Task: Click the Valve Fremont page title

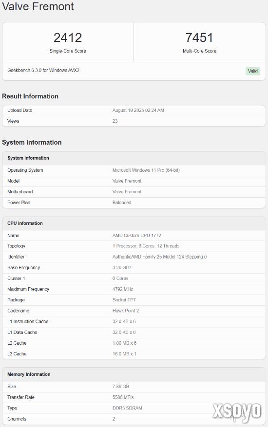Action: point(38,6)
